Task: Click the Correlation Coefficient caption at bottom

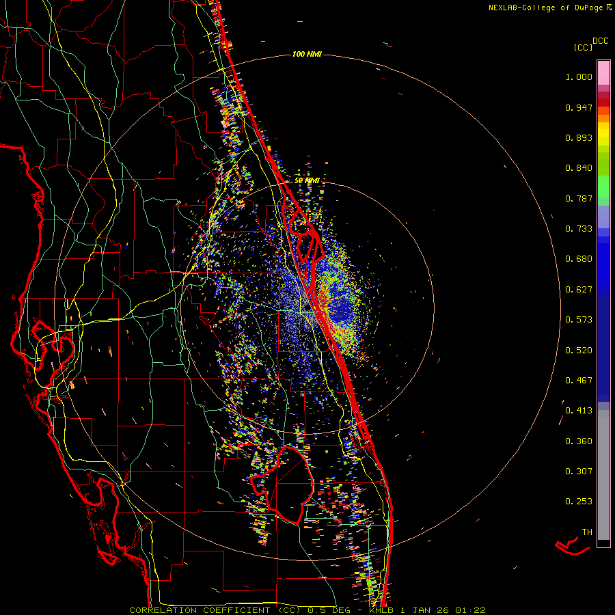Action: pos(307,610)
